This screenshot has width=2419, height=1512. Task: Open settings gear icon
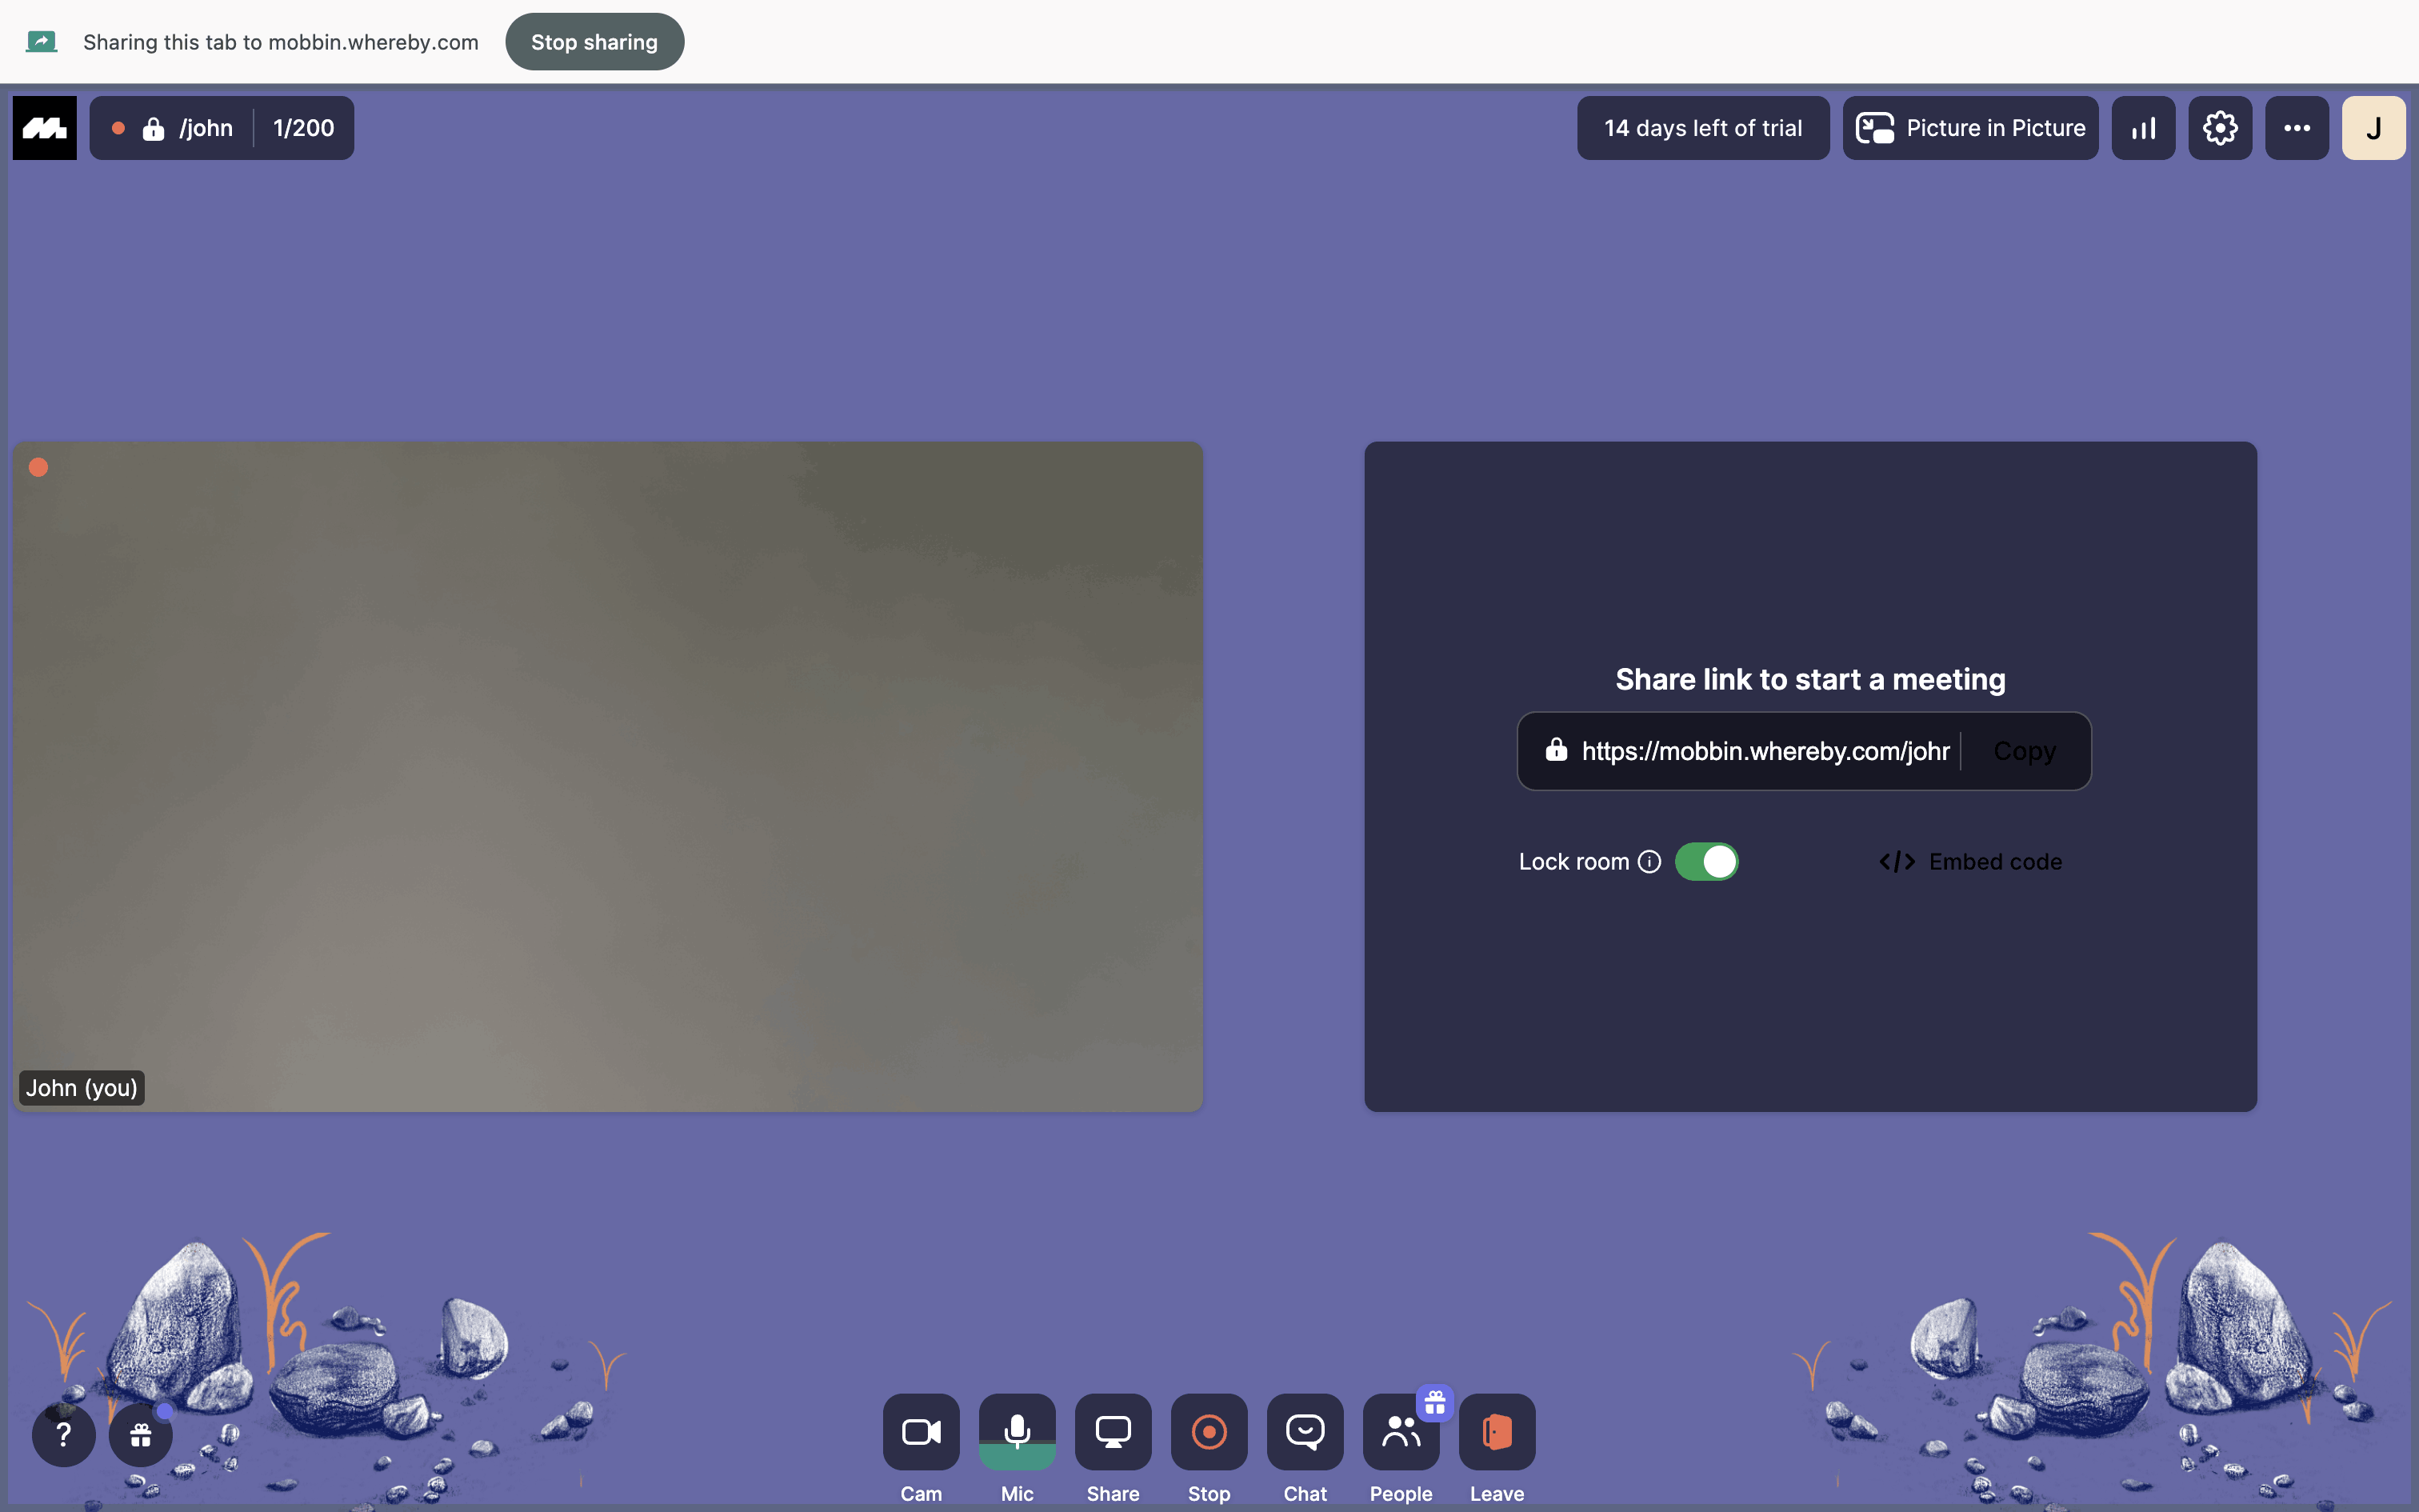(x=2220, y=128)
